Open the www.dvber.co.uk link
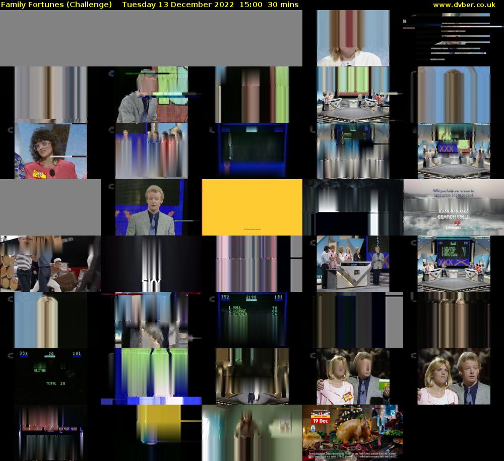504x461 pixels. pyautogui.click(x=464, y=5)
